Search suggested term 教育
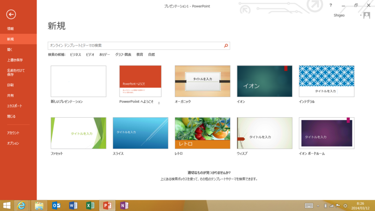This screenshot has width=375, height=211. point(140,54)
